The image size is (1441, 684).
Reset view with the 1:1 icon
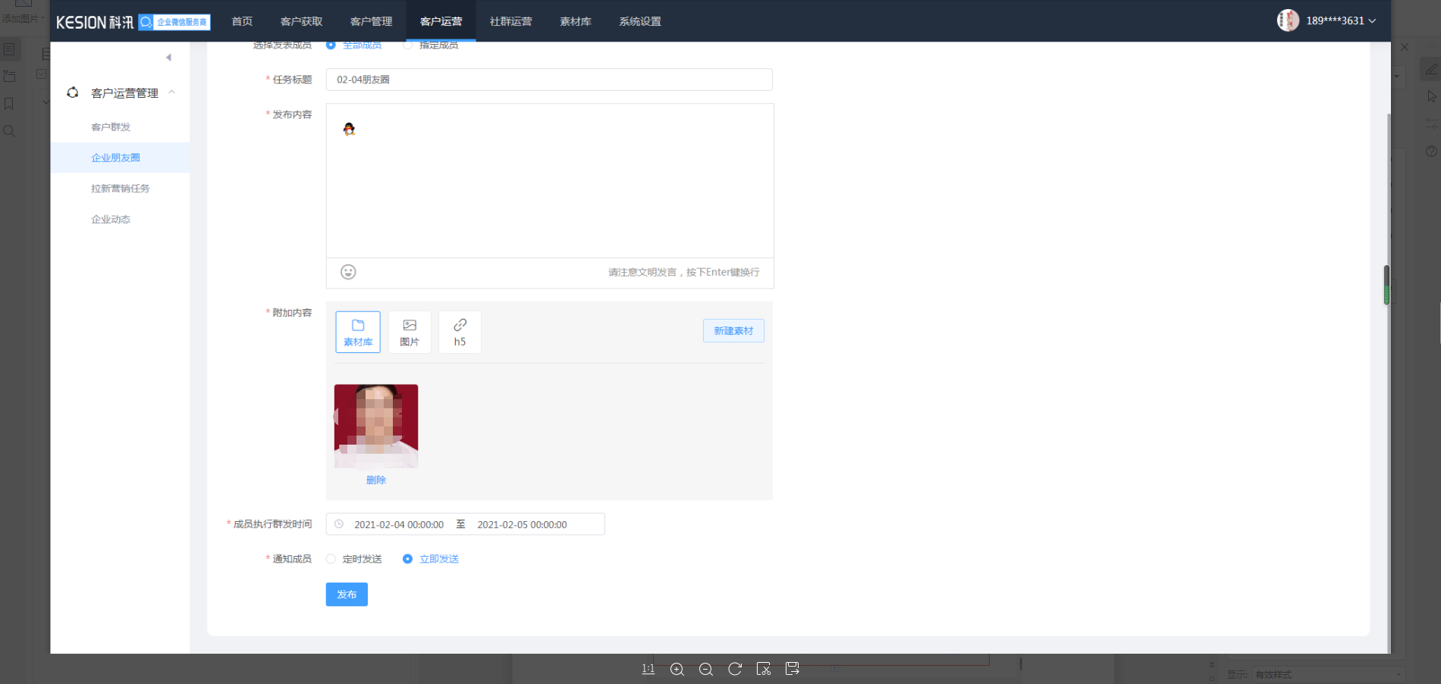click(x=648, y=669)
